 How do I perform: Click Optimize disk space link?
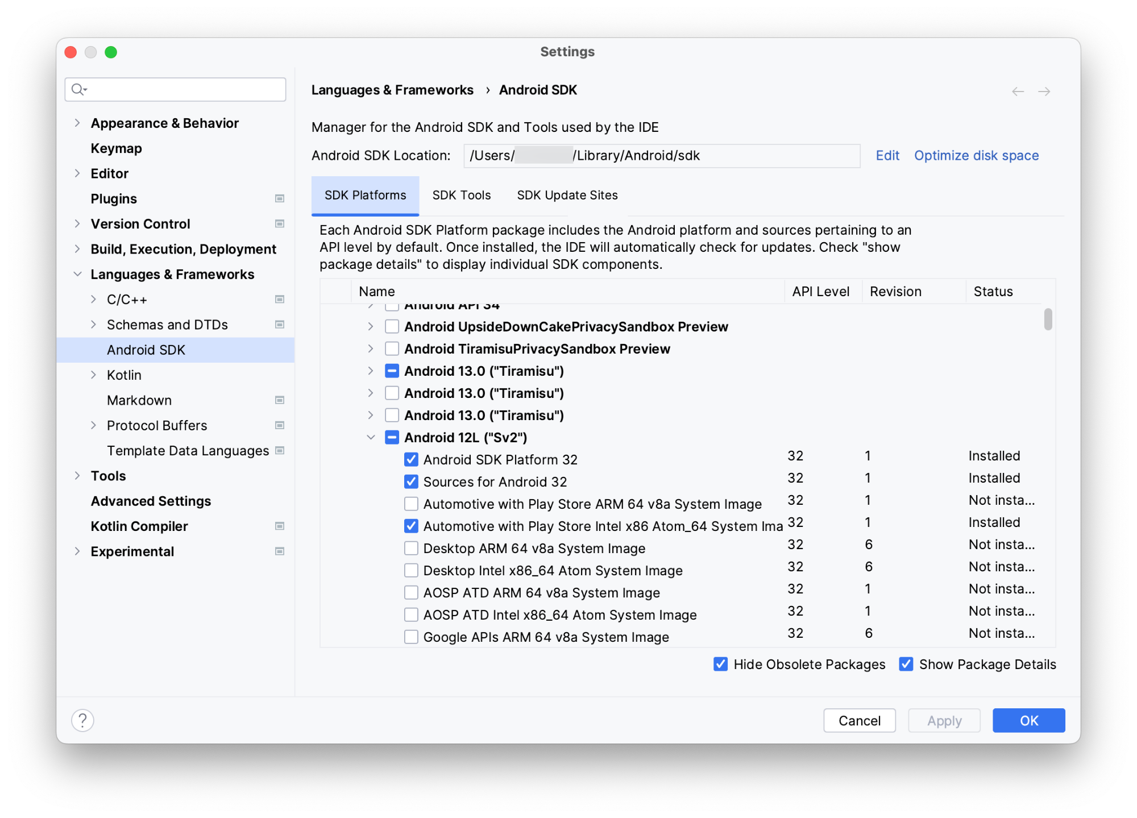976,155
